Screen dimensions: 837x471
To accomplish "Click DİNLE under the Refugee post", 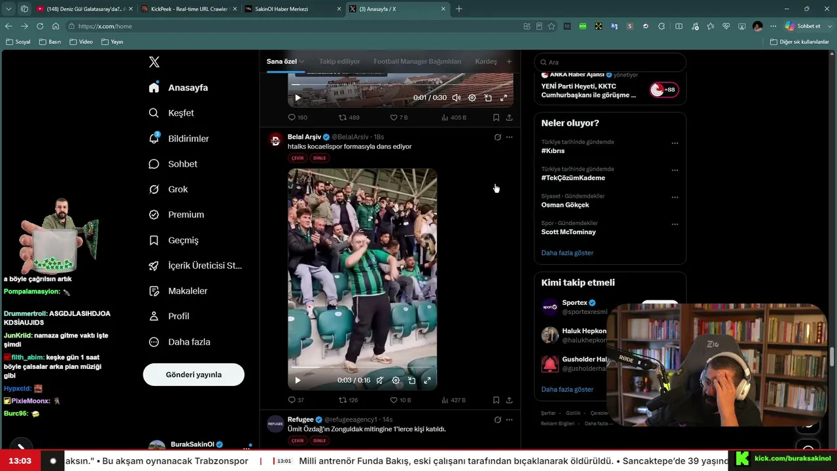I will coord(319,441).
